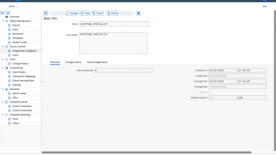Click the last toolbar icon right of Restore
Image resolution: width=276 pixels, height=155 pixels.
(x=138, y=13)
